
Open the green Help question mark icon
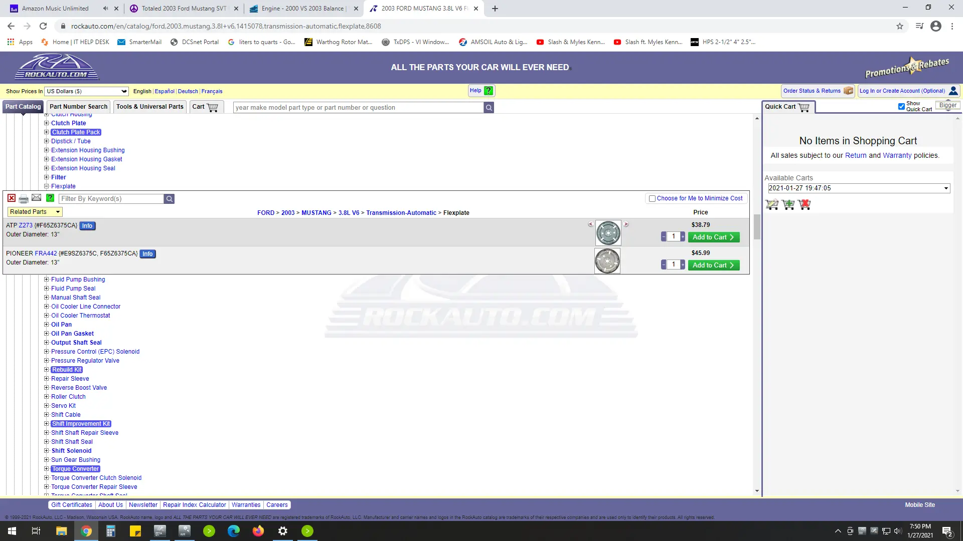tap(489, 91)
